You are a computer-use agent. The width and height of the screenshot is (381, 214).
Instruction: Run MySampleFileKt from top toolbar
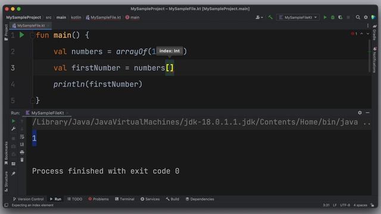pos(325,17)
